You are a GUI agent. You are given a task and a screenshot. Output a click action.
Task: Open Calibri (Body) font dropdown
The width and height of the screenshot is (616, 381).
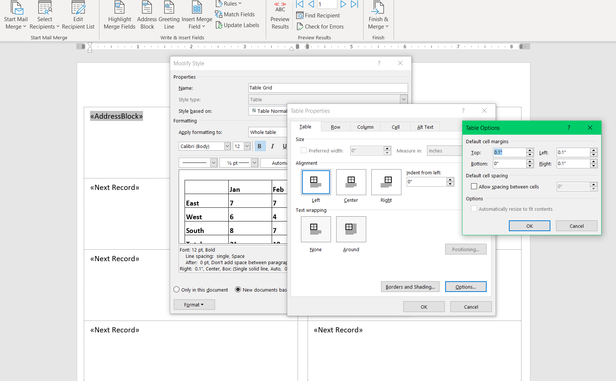(x=227, y=146)
